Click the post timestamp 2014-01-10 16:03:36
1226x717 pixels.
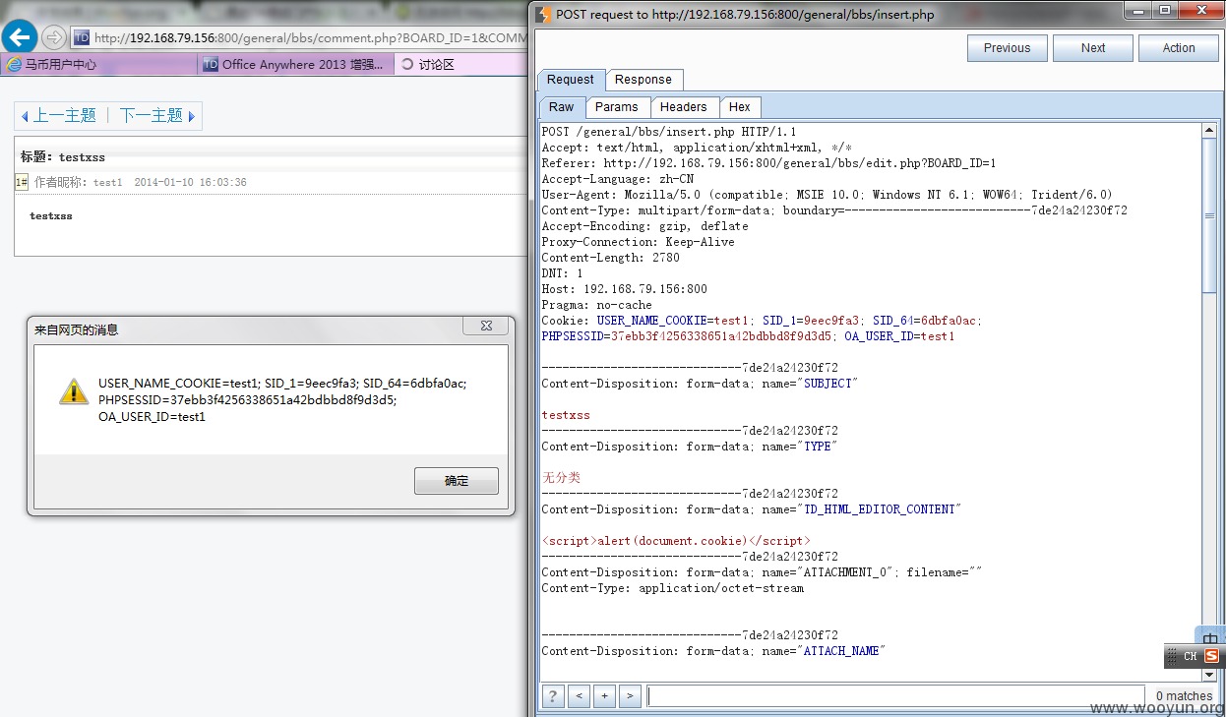pos(191,183)
